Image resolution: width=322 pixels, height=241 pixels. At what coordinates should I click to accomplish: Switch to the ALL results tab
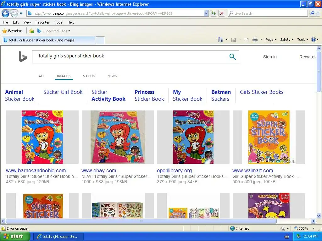tap(41, 76)
